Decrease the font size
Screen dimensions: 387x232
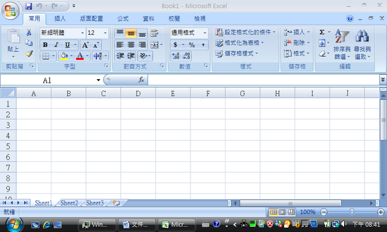tap(96, 45)
